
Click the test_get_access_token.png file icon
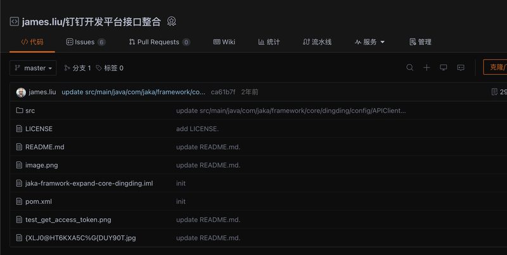pyautogui.click(x=19, y=220)
